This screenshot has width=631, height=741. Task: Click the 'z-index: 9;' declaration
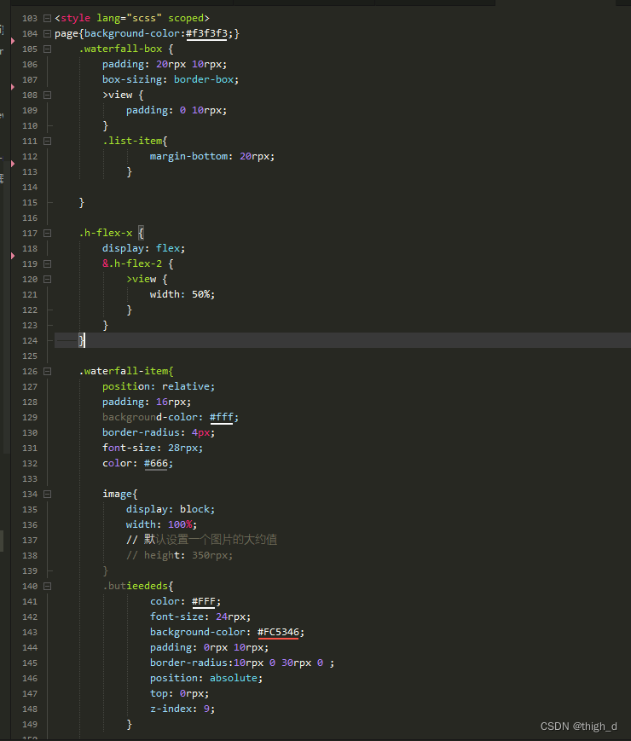pyautogui.click(x=182, y=709)
